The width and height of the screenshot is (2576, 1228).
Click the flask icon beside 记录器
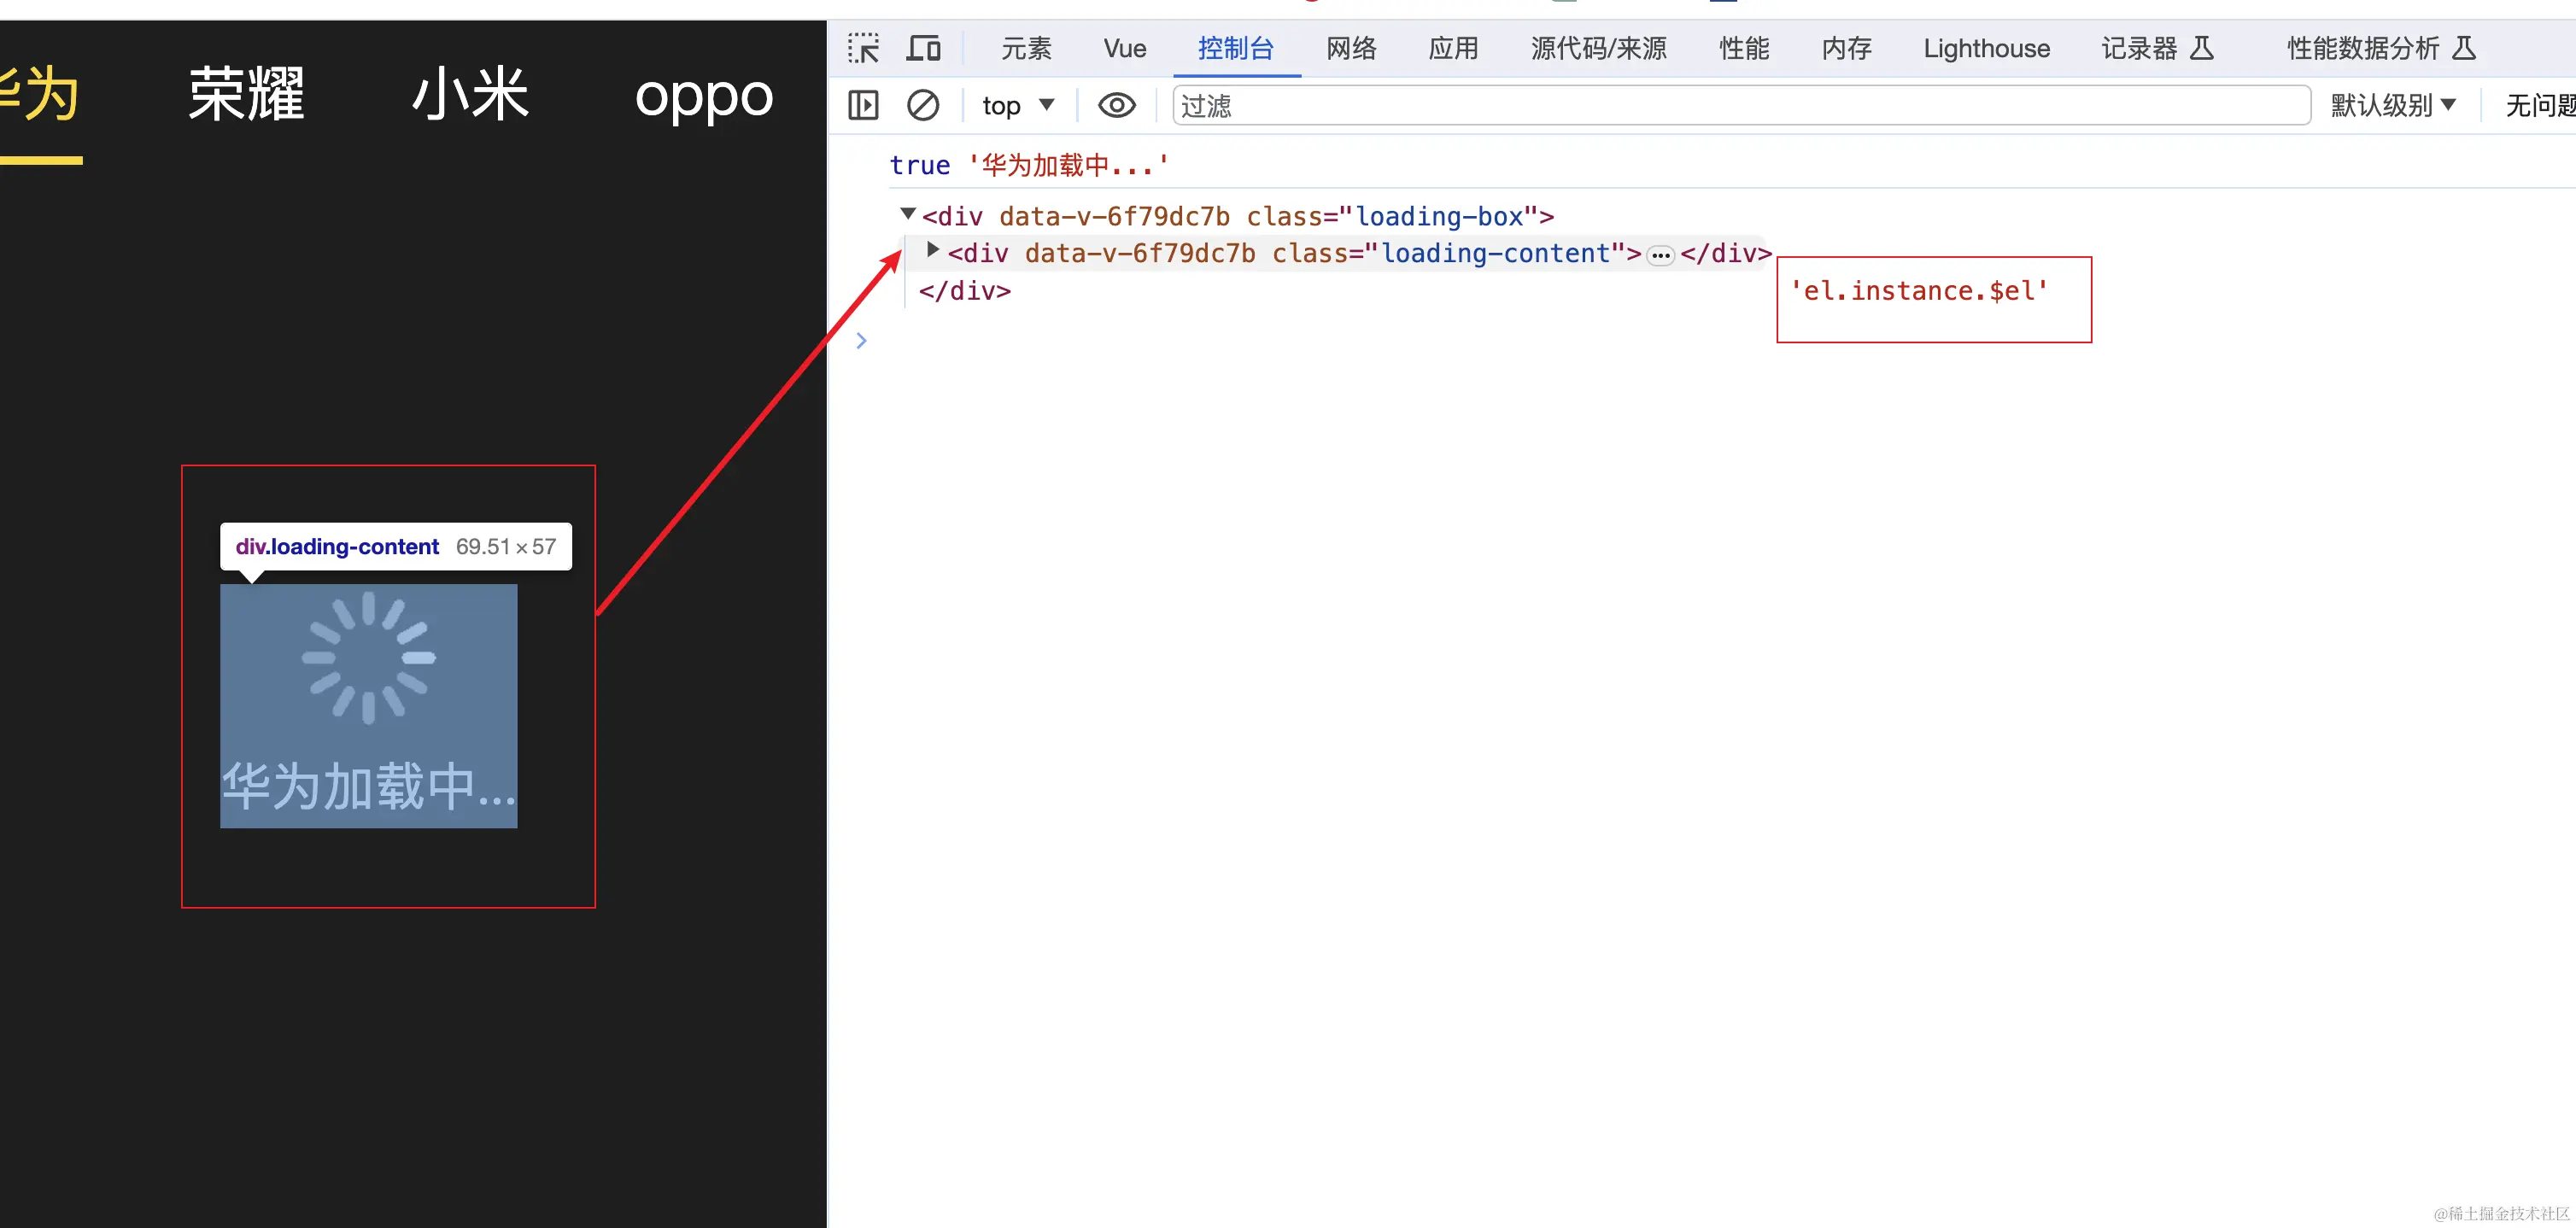2202,48
